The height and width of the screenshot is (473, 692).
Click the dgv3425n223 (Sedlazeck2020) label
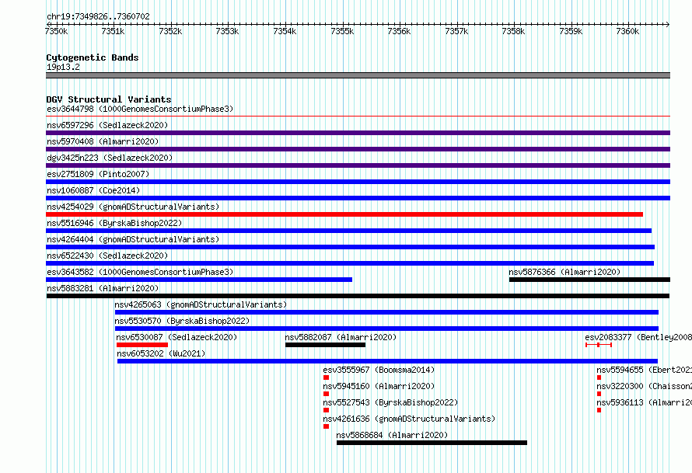110,158
